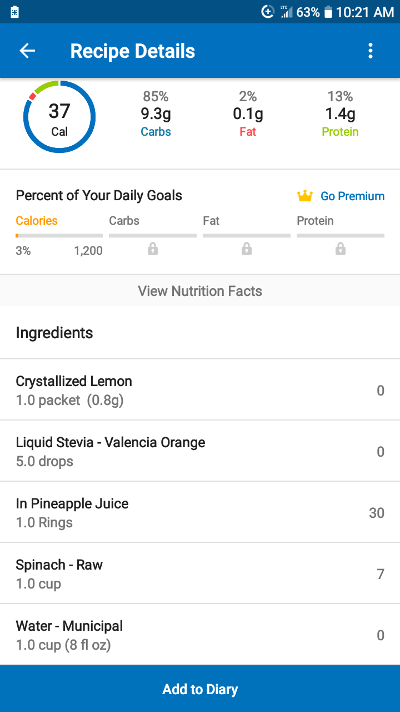The height and width of the screenshot is (712, 400).
Task: Tap the 9.3g Carbs macro value
Action: coord(156,113)
